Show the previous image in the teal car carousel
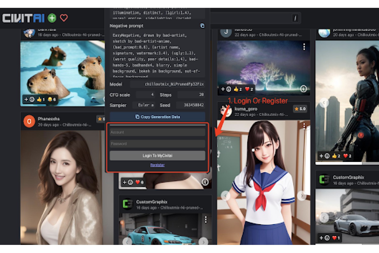This screenshot has height=253, width=379. 127,242
